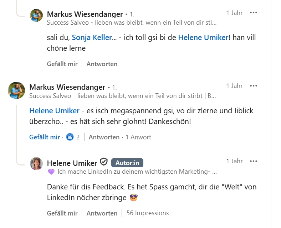Viewport: 281px width, 228px height.
Task: Click Helene Umiker's verification shield badge
Action: click(104, 162)
